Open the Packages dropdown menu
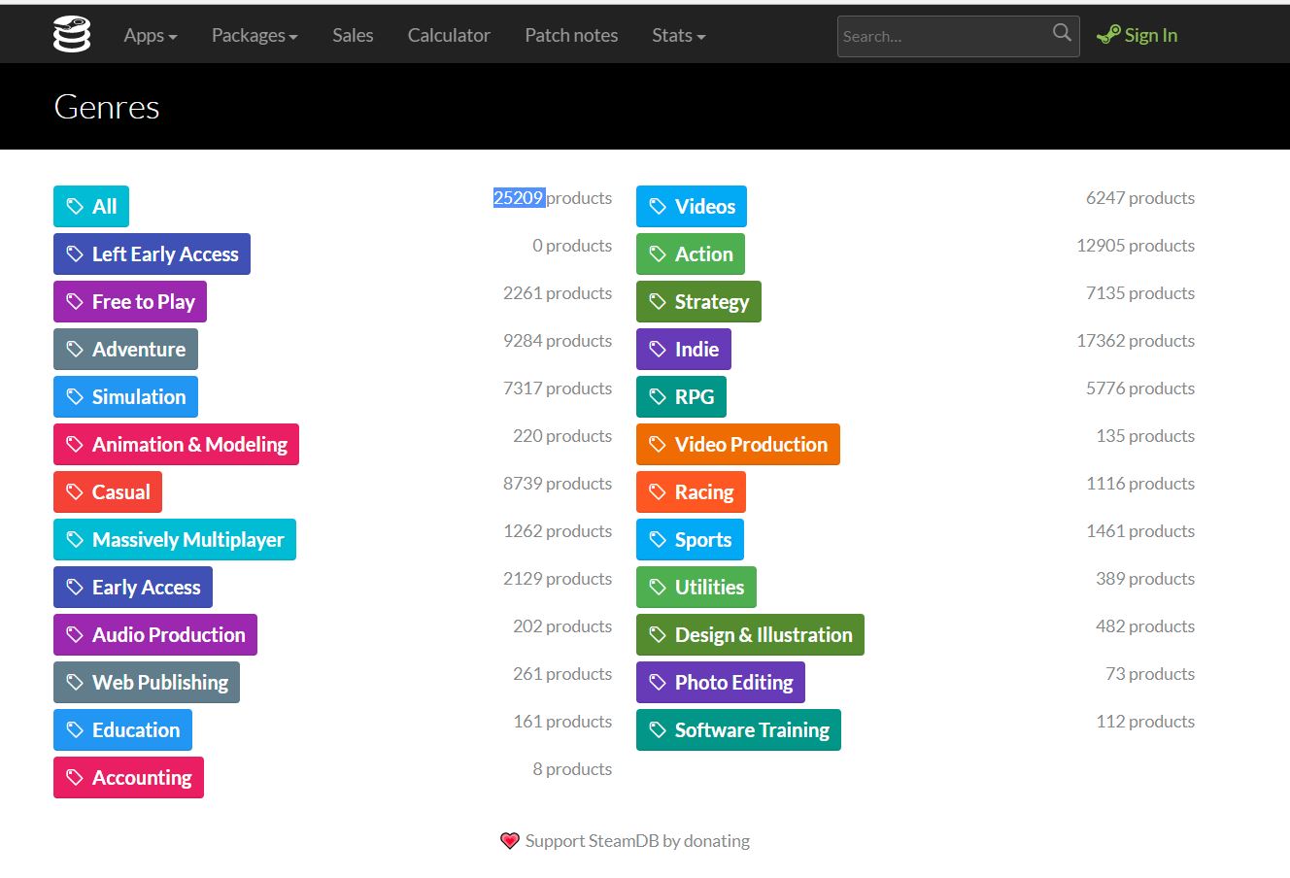This screenshot has width=1290, height=878. tap(255, 35)
